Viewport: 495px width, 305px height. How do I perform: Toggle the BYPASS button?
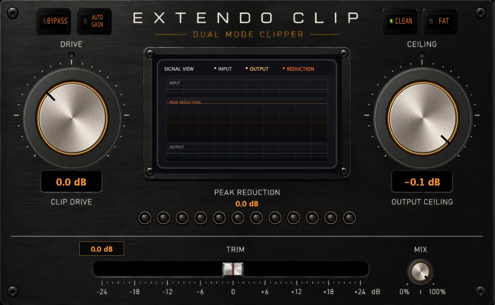[x=54, y=21]
